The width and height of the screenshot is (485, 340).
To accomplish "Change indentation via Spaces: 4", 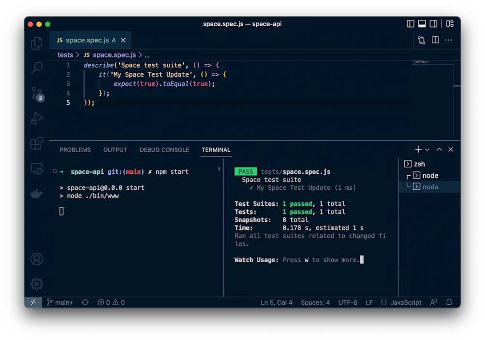I will tap(315, 302).
